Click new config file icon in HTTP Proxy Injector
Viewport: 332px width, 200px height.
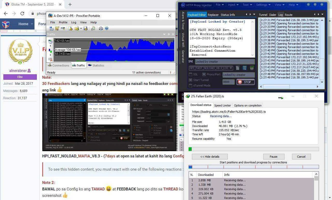coord(238,68)
